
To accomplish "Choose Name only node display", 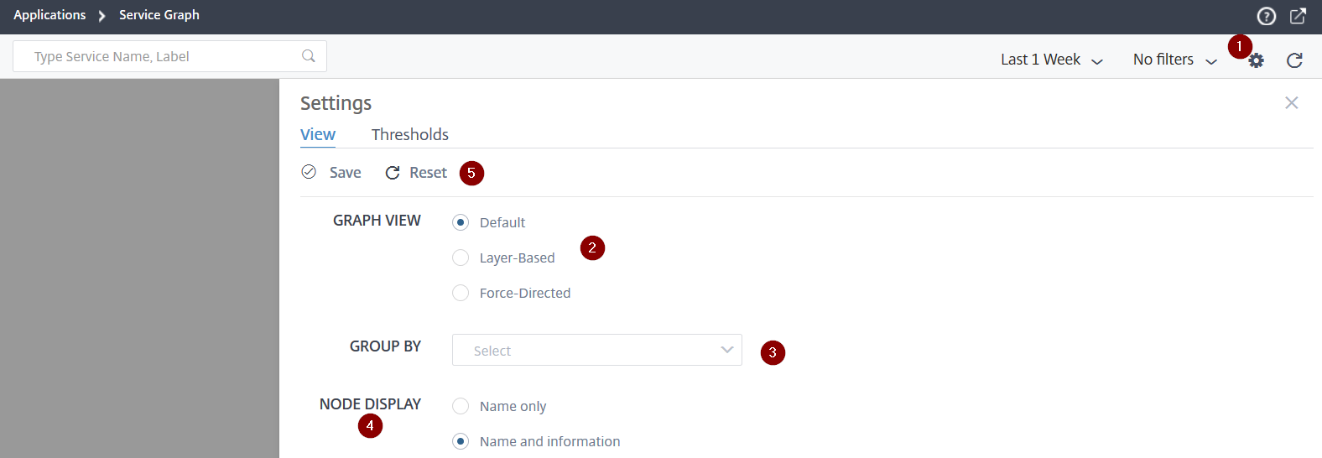I will point(461,406).
